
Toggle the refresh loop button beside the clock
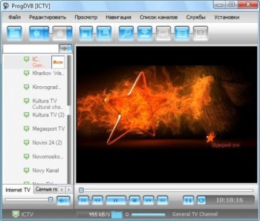[201, 200]
